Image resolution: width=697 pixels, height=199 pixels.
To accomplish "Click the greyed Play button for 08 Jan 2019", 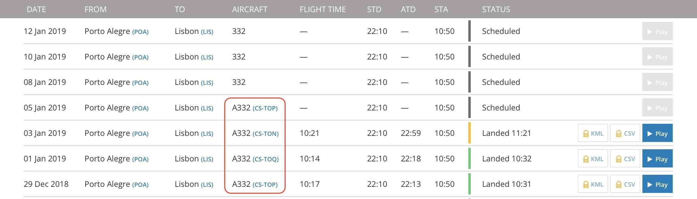I will (657, 82).
